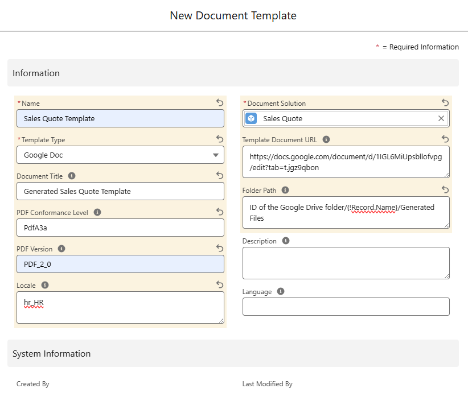Click into the Name input field
The height and width of the screenshot is (409, 468).
120,118
